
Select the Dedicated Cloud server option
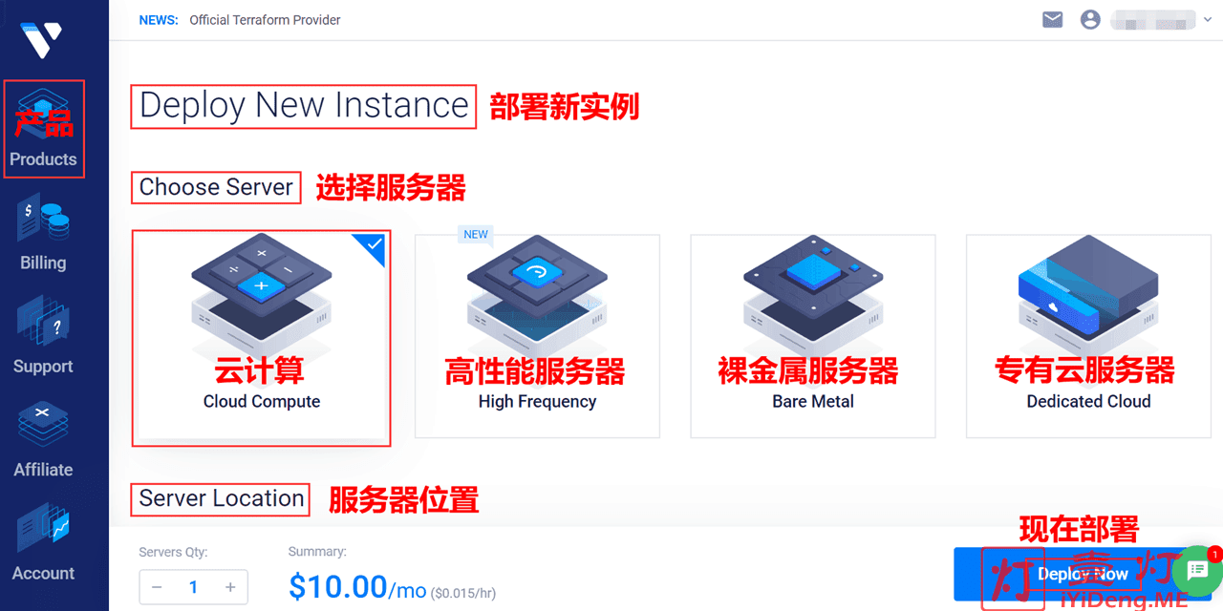click(1088, 337)
